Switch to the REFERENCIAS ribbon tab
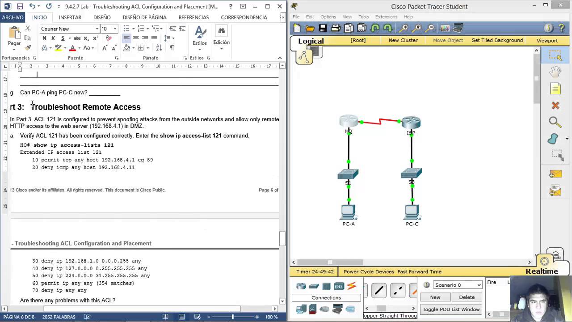 [x=193, y=17]
